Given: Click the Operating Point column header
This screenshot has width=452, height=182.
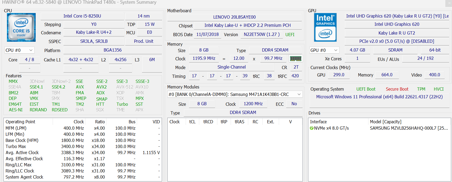Looking at the screenshot, I should [x=28, y=122].
